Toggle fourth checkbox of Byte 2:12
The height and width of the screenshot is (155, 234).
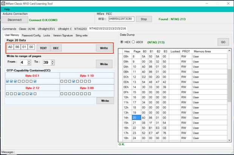tap(19, 94)
